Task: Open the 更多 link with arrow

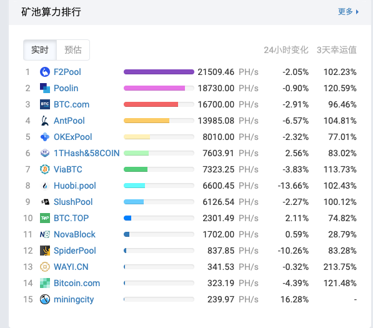Action: click(349, 11)
